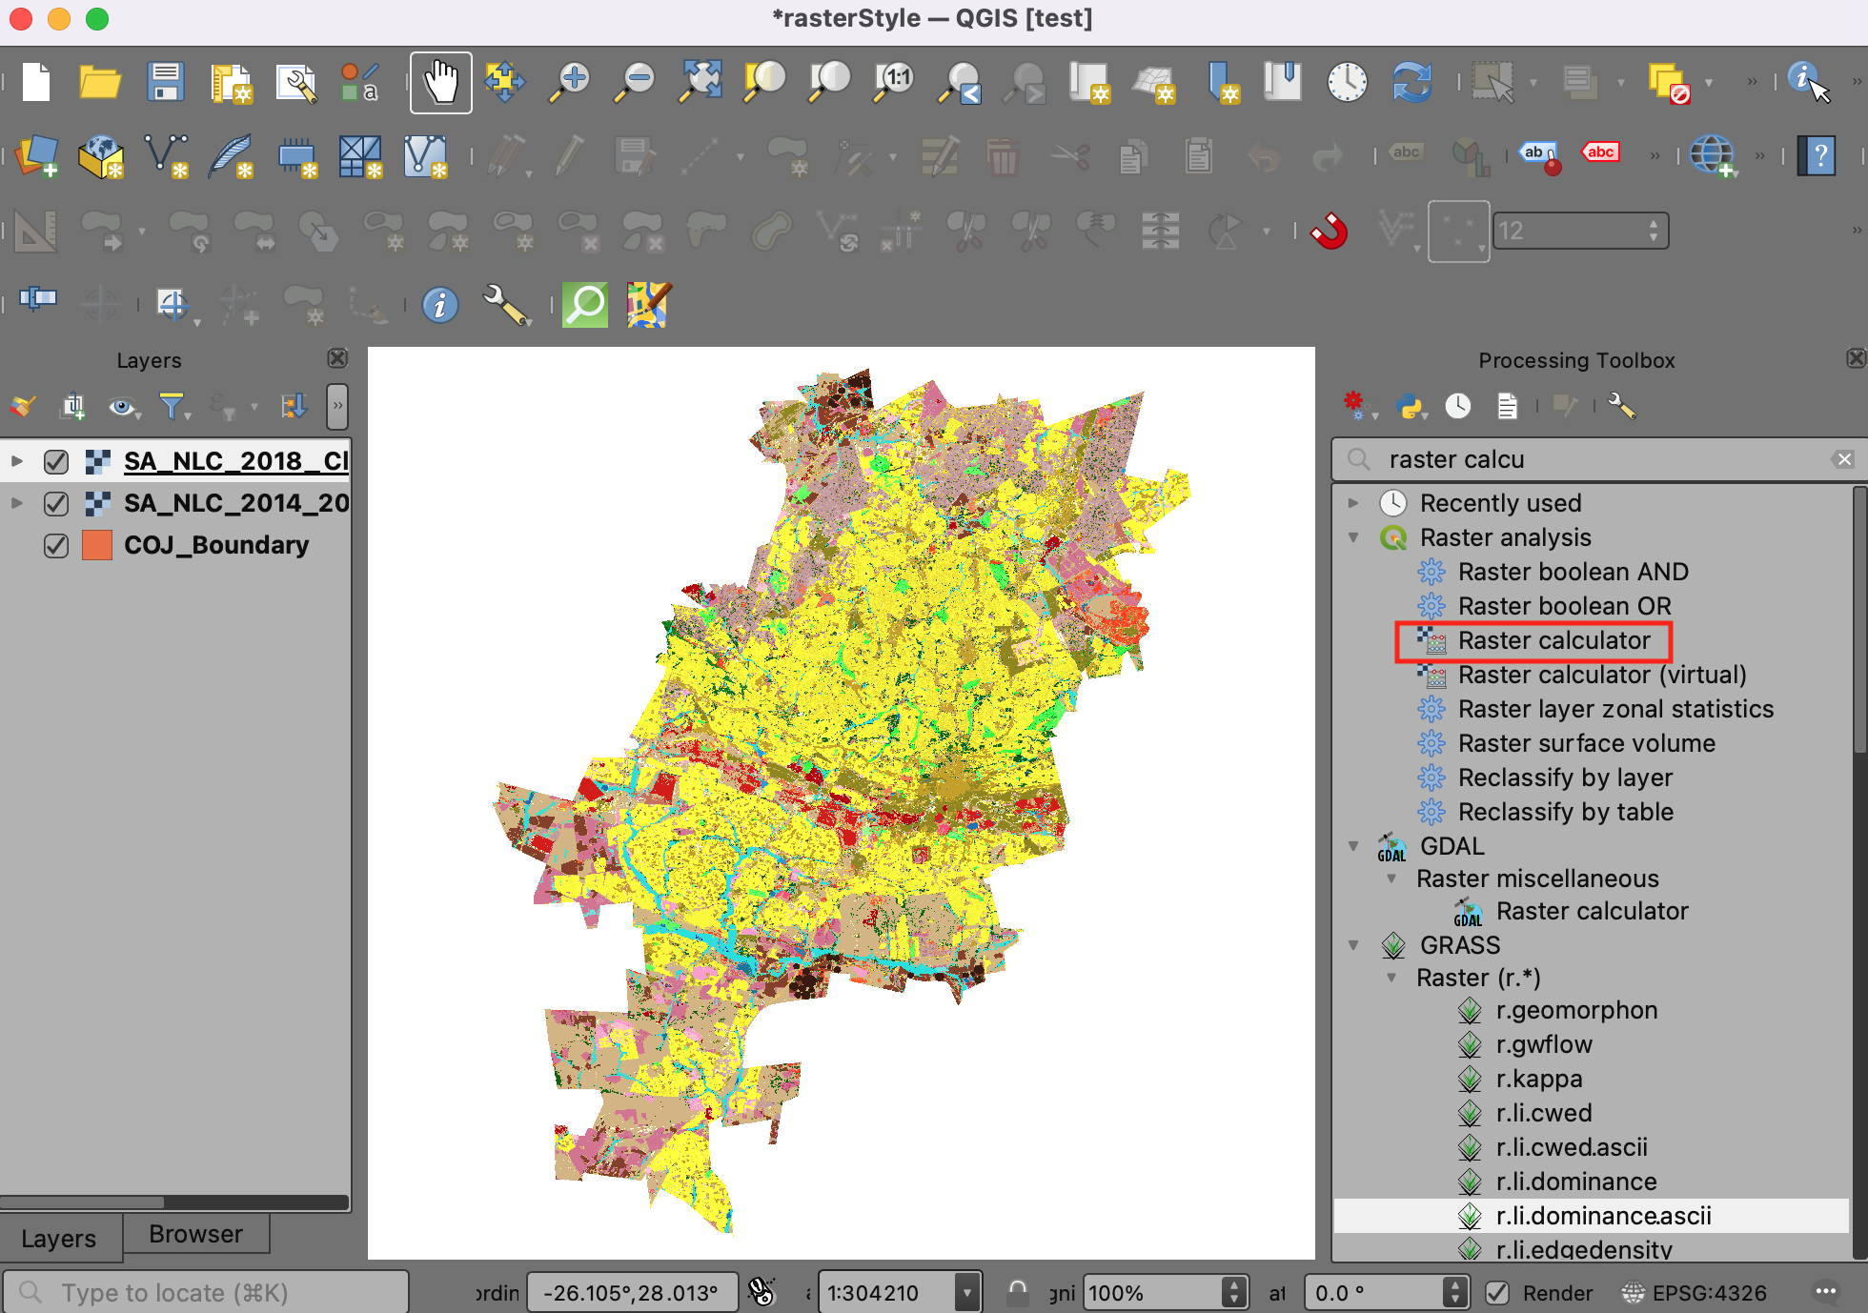The width and height of the screenshot is (1868, 1313).
Task: Click the COJ_Boundary orange color swatch
Action: 97,545
